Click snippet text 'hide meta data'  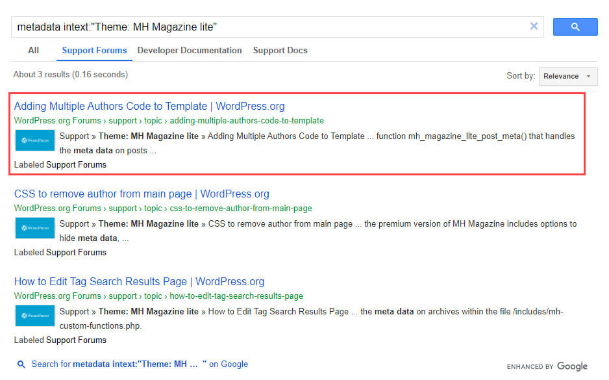[x=88, y=238]
